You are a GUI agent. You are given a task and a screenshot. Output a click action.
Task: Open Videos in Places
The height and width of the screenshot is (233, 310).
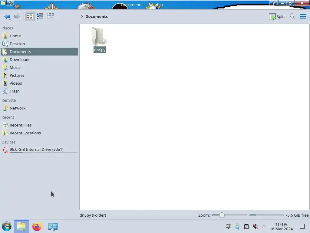[39, 83]
